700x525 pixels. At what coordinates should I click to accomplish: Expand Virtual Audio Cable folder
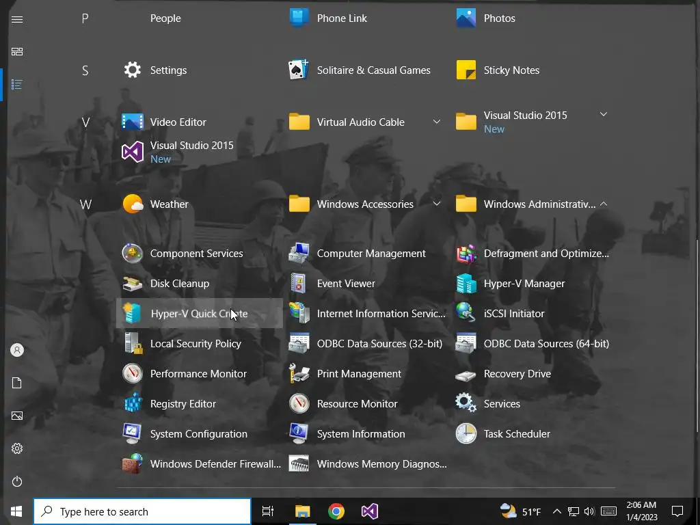click(x=366, y=122)
